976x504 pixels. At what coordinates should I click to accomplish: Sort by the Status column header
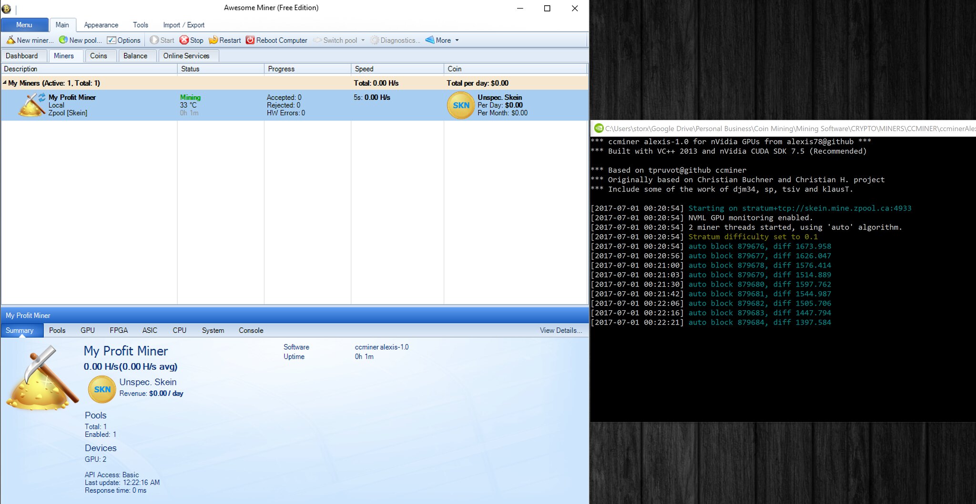click(x=221, y=69)
